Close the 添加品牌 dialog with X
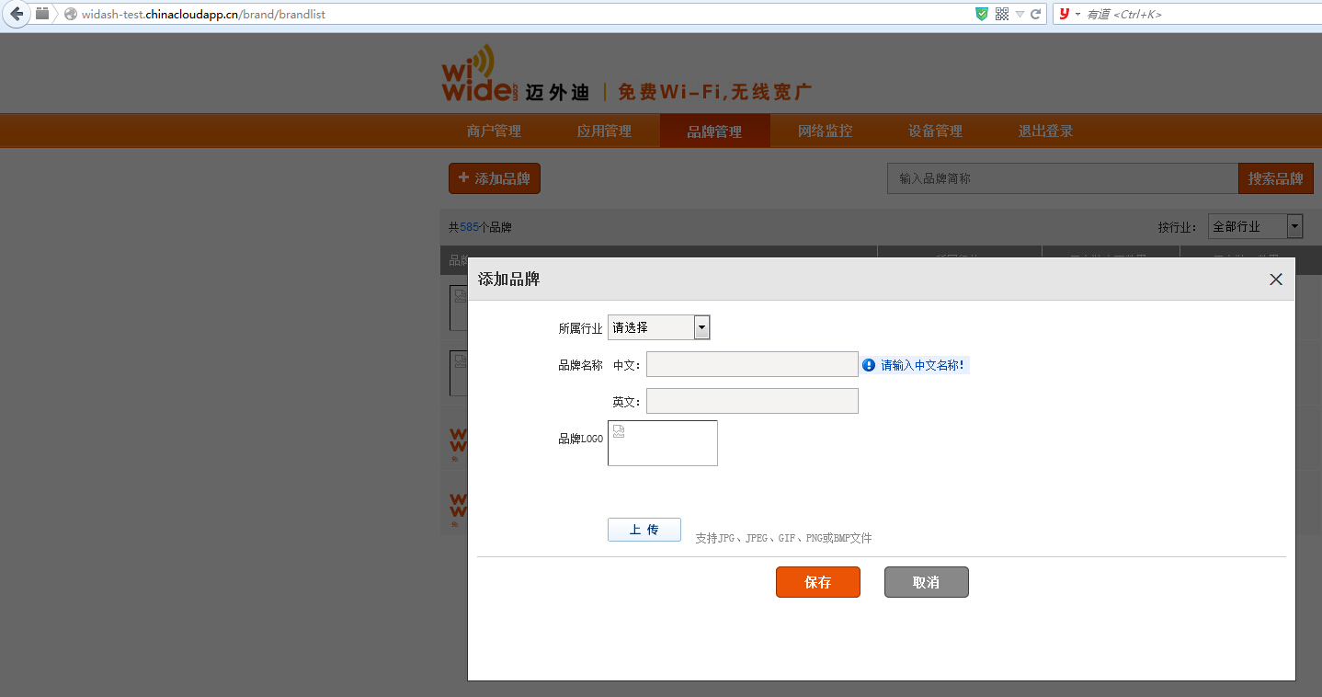This screenshot has height=697, width=1322. [1275, 280]
